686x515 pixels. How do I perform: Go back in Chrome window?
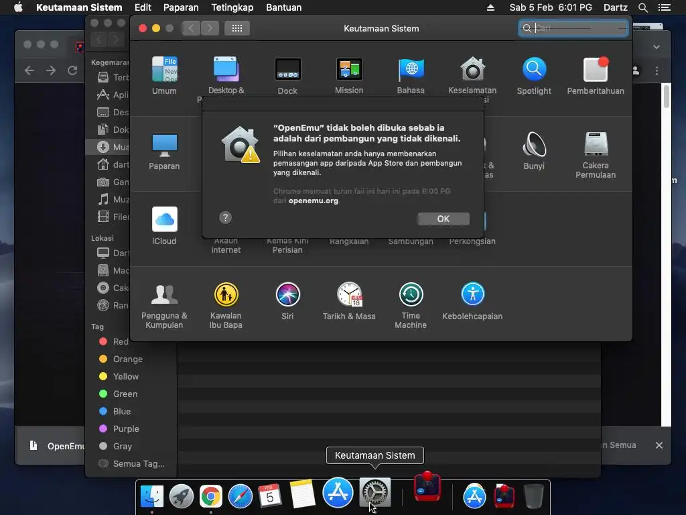[29, 70]
